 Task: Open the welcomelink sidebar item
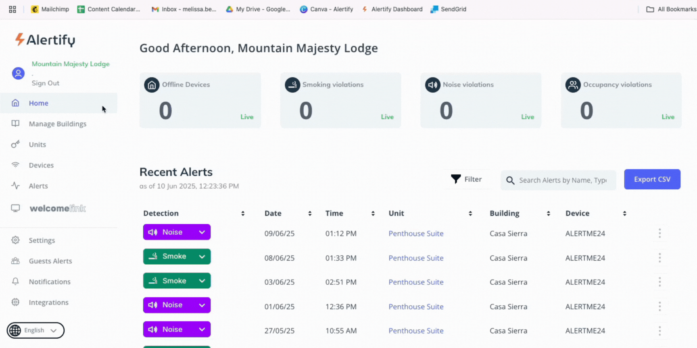(x=57, y=208)
